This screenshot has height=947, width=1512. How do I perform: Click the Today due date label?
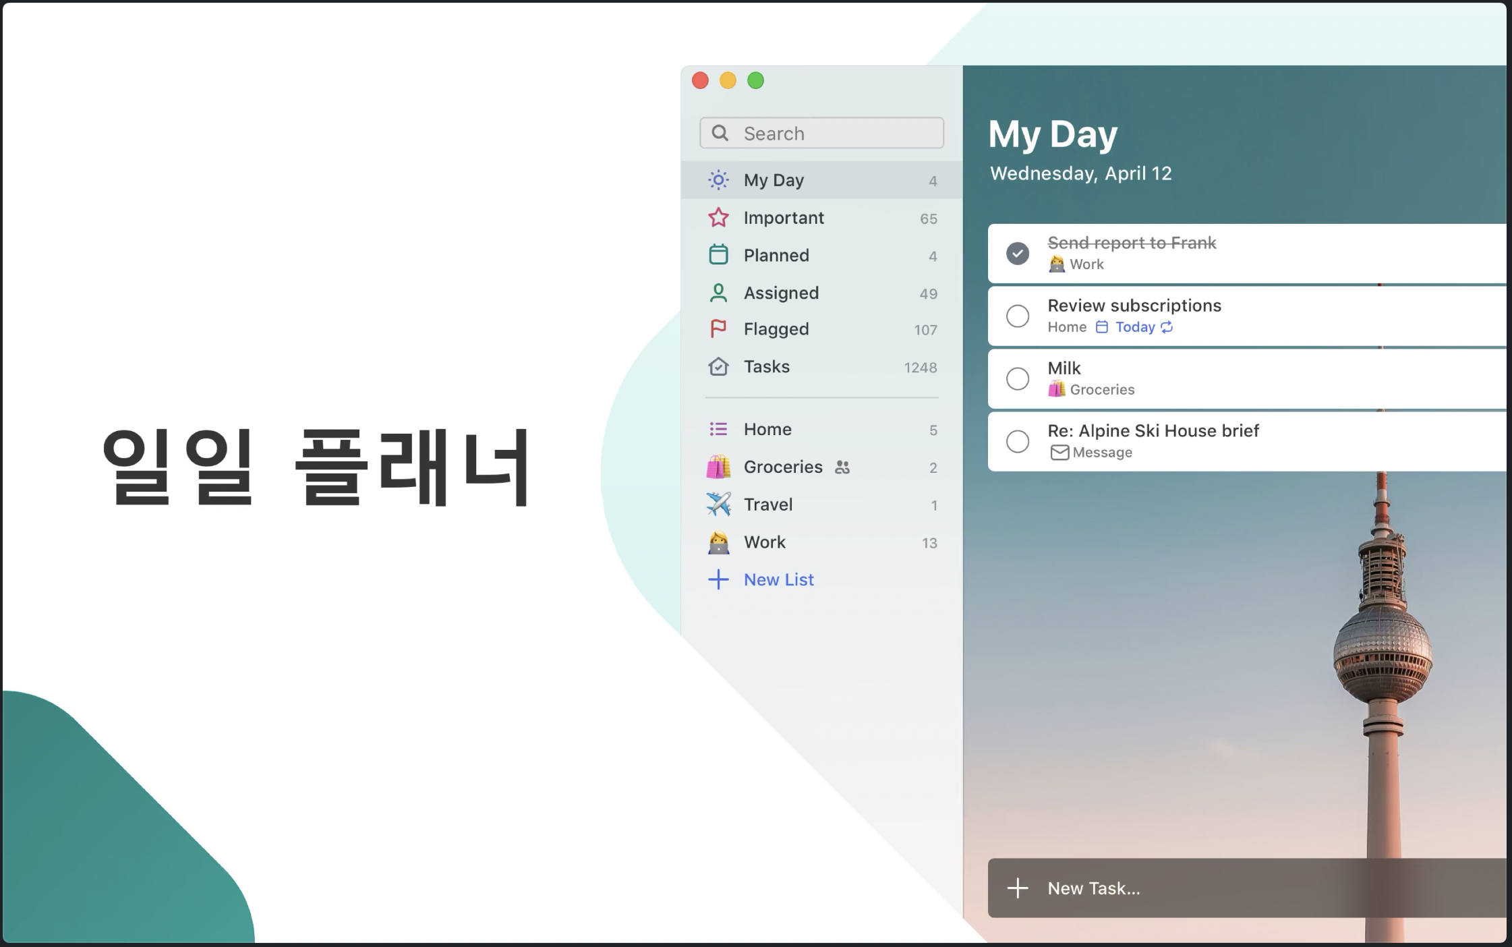pos(1135,327)
